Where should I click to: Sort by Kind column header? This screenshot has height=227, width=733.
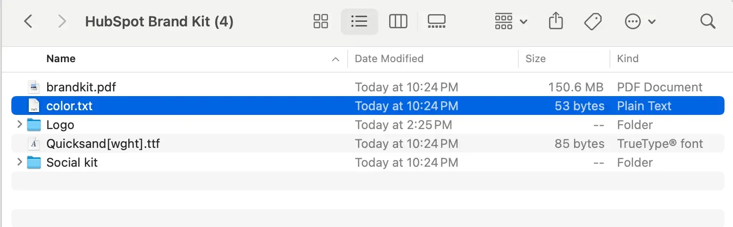pyautogui.click(x=627, y=59)
